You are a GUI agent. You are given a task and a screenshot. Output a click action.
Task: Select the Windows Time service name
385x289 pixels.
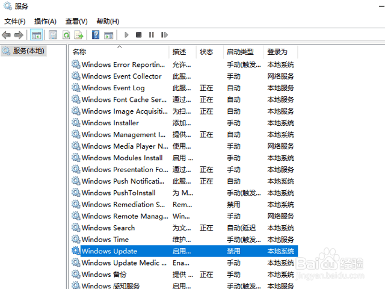[x=105, y=240]
